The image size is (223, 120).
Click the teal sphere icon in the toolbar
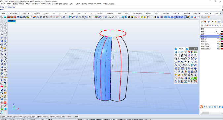[x=5, y=17]
